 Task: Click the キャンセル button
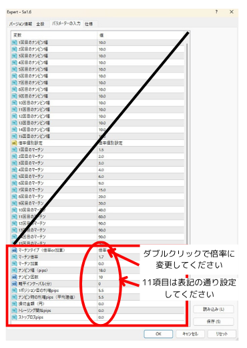(x=190, y=334)
